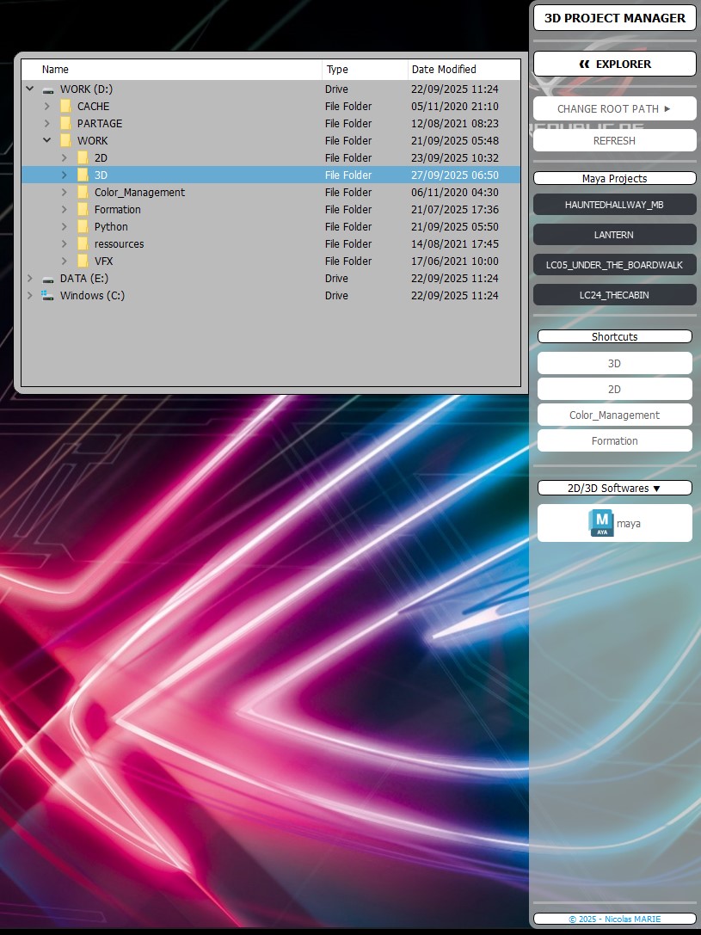
Task: Click the Windows (C:) drive icon
Action: [48, 296]
